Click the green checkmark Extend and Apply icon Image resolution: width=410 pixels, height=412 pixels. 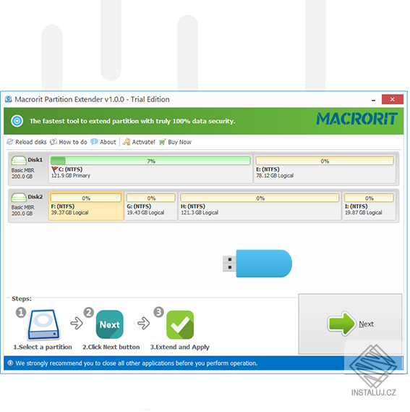(x=180, y=325)
